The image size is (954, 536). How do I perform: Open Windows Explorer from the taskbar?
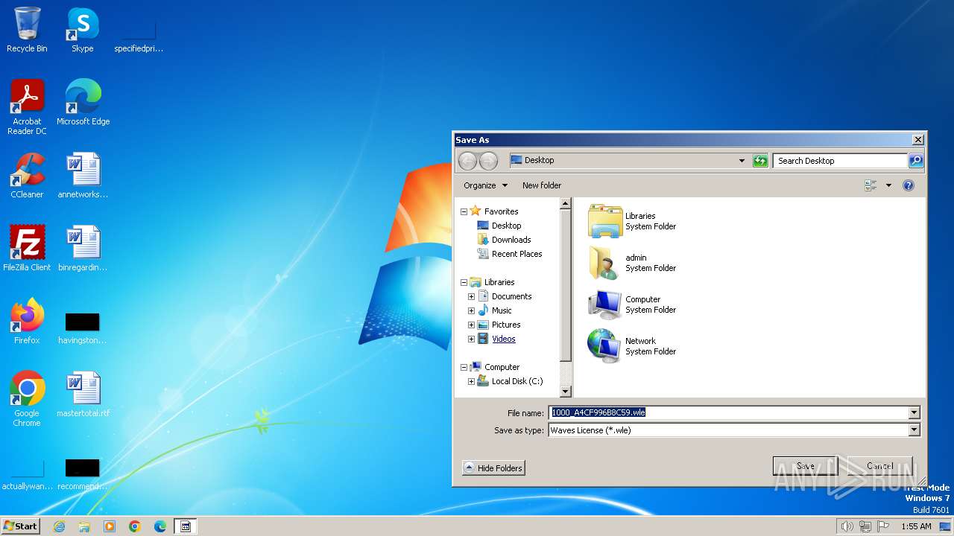click(x=84, y=526)
